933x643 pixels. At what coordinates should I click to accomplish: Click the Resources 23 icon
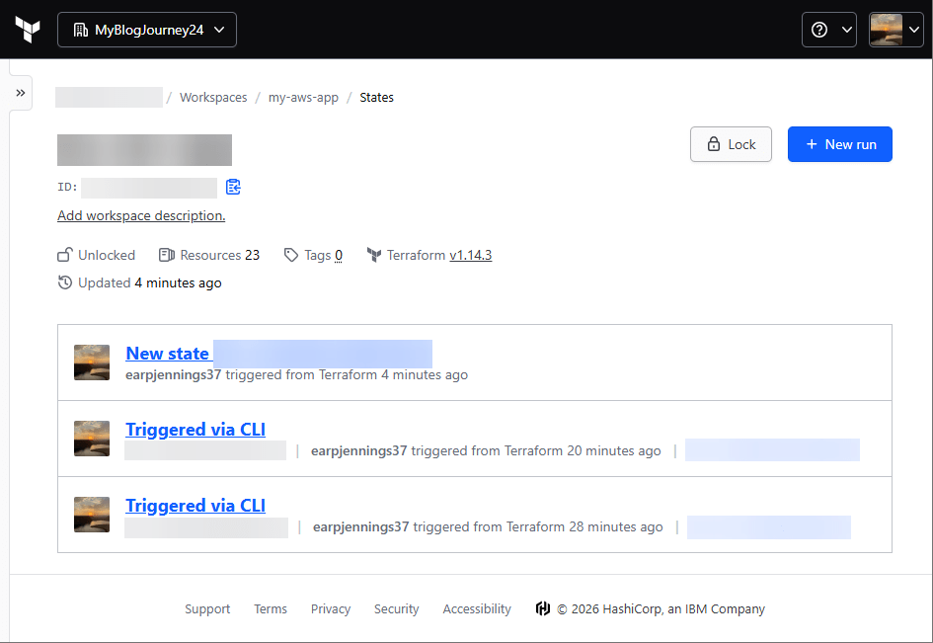pyautogui.click(x=167, y=255)
